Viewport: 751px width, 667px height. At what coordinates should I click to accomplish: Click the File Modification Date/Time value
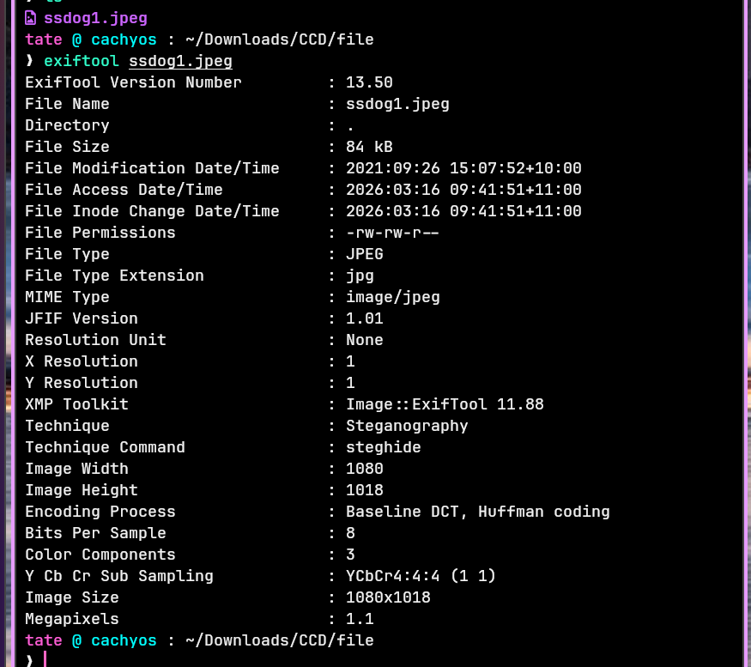tap(463, 168)
